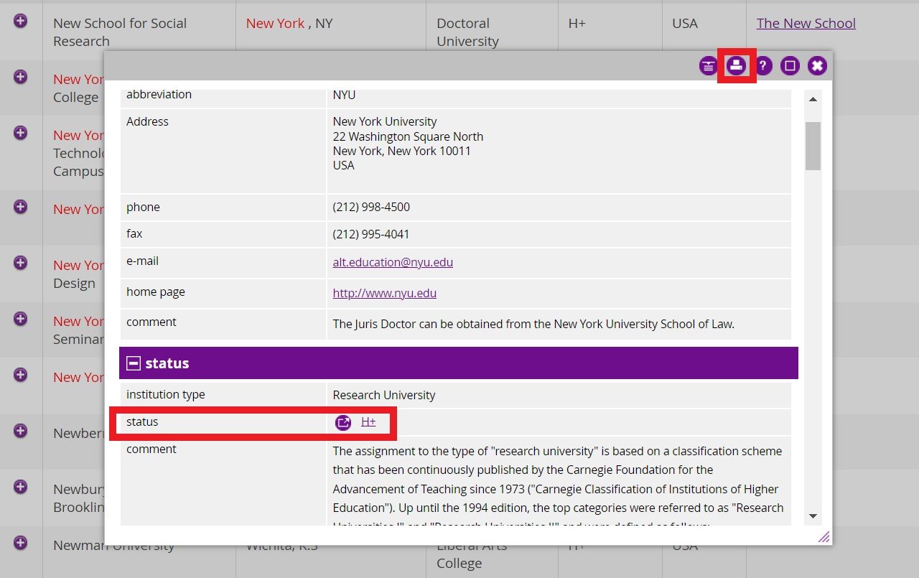This screenshot has height=578, width=919.
Task: Click the popup vertical scrollbar thumb
Action: (813, 146)
